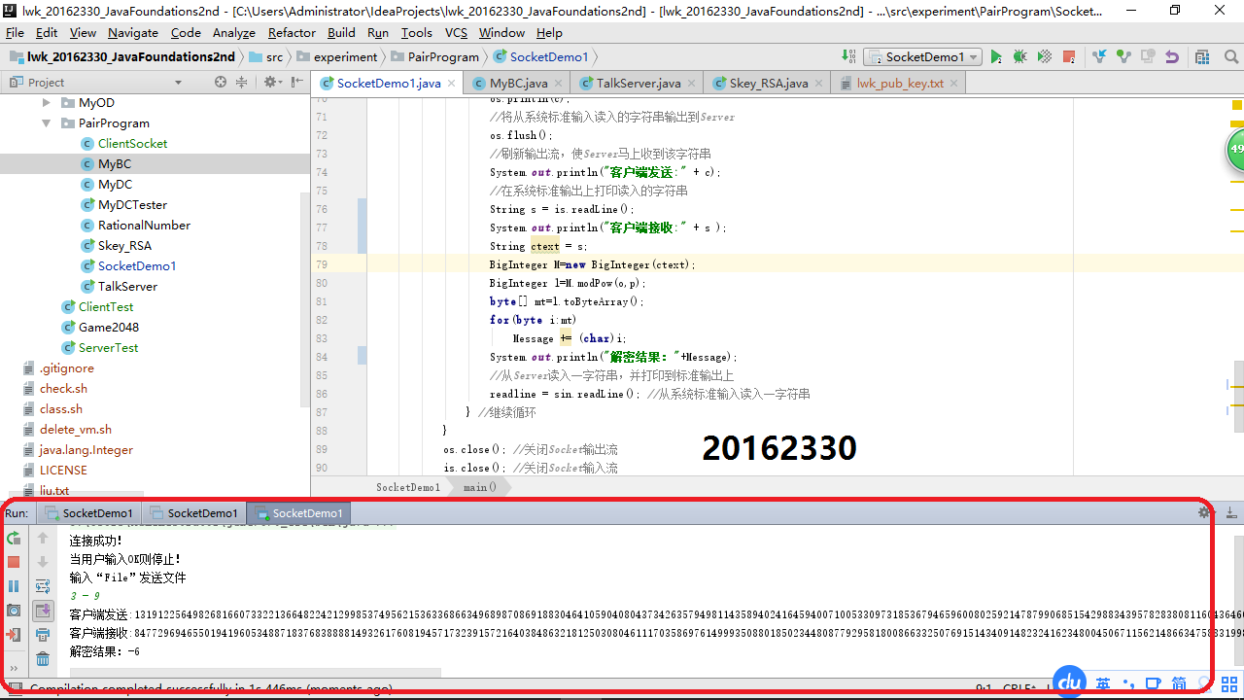1244x700 pixels.
Task: Click the console line "连接成功!"
Action: 96,541
